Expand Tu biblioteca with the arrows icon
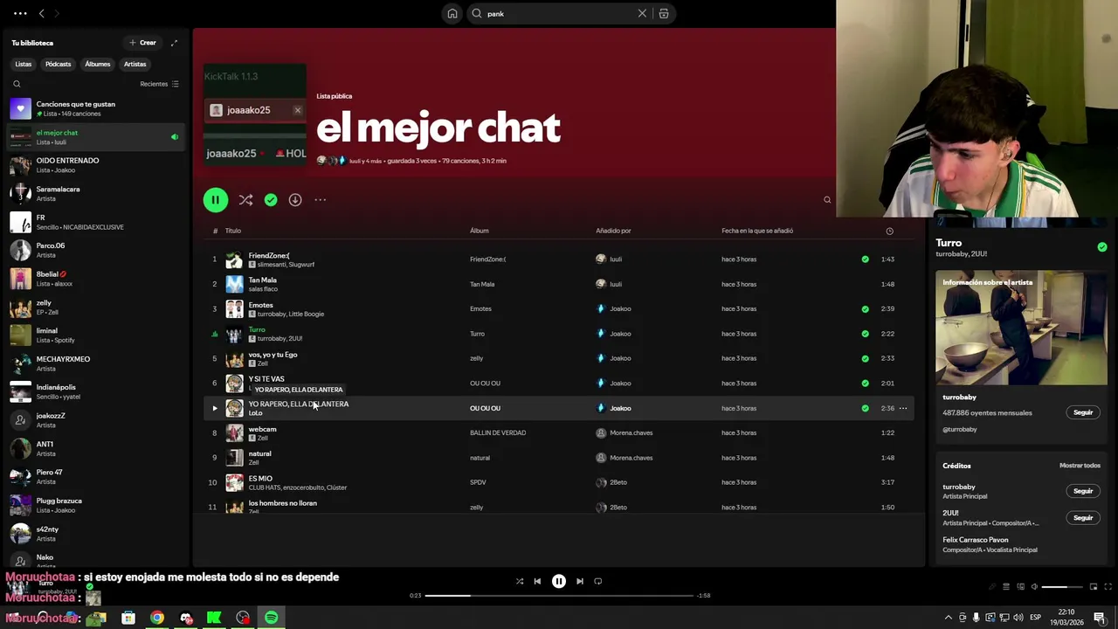The height and width of the screenshot is (629, 1118). pyautogui.click(x=174, y=43)
